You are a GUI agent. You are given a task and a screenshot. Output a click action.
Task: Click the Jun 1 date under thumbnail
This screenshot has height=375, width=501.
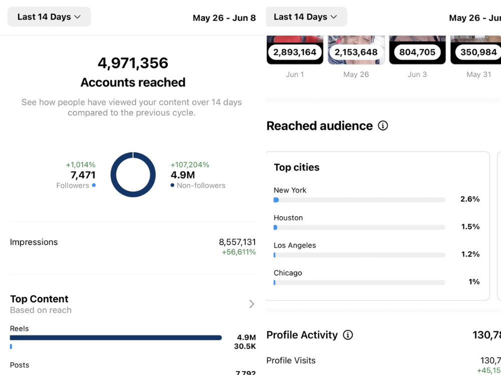pos(295,74)
